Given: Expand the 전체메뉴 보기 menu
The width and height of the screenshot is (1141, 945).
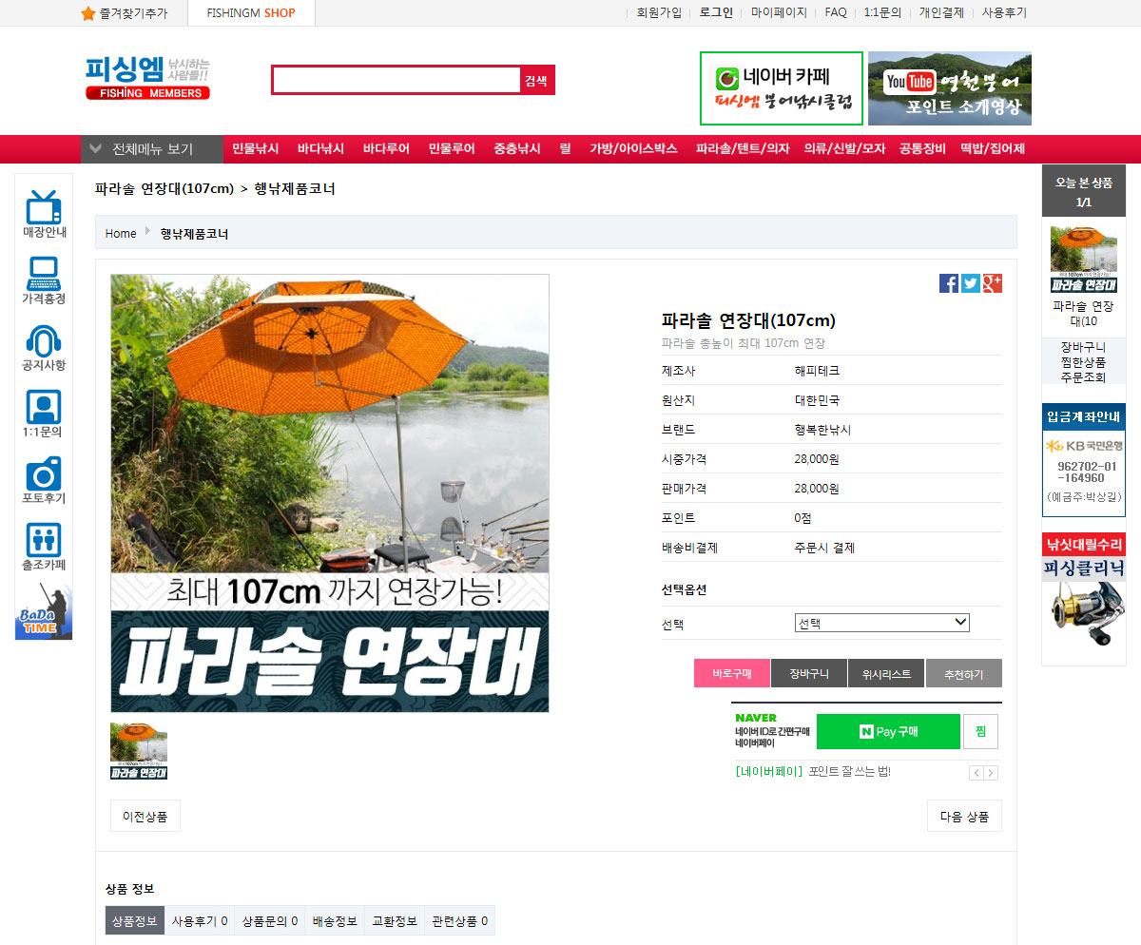Looking at the screenshot, I should click(152, 149).
